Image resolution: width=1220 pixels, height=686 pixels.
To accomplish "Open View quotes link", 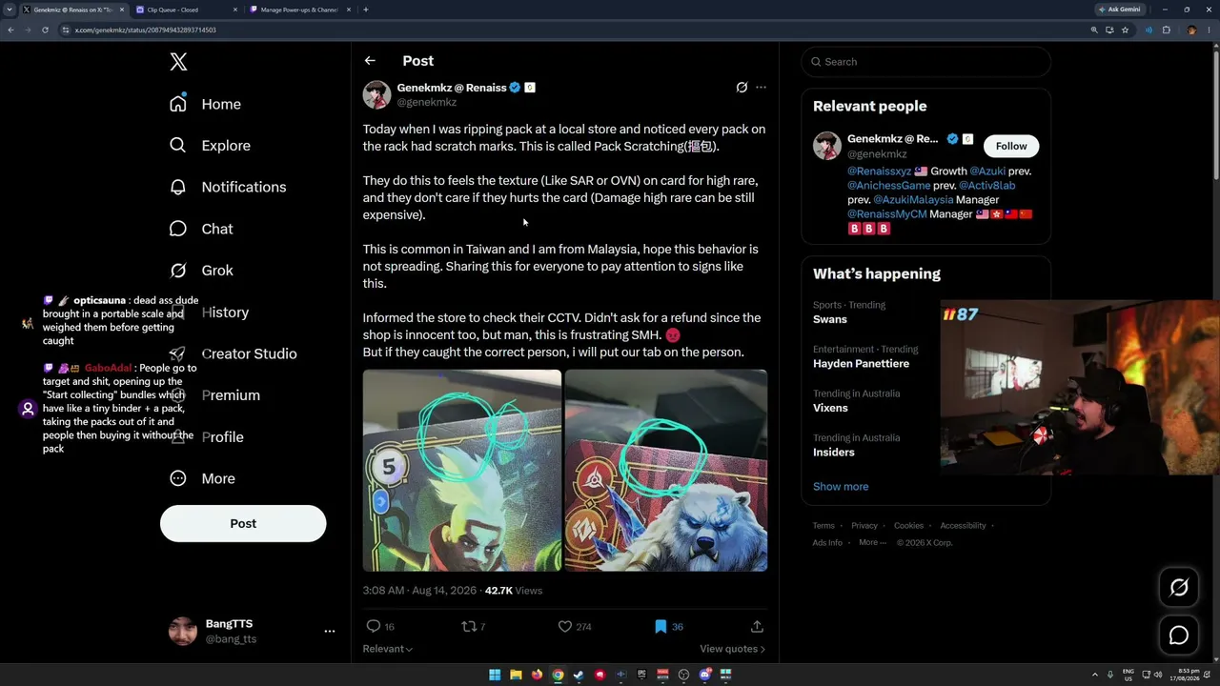I will coord(732,649).
